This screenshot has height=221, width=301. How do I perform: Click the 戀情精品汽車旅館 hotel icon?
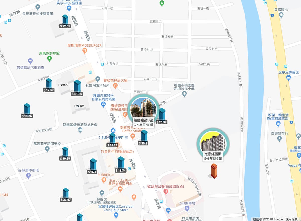coord(30,61)
